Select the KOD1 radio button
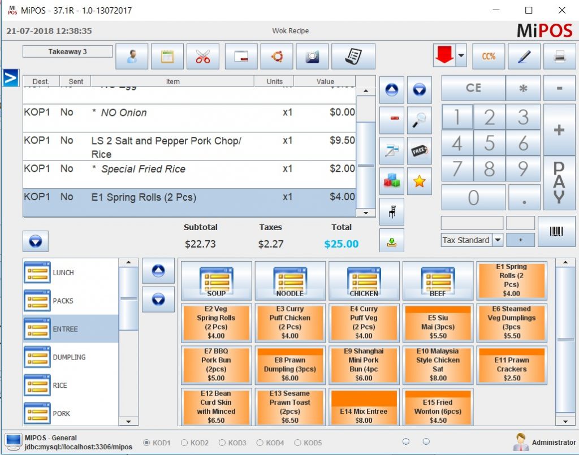The image size is (579, 455). [x=147, y=443]
